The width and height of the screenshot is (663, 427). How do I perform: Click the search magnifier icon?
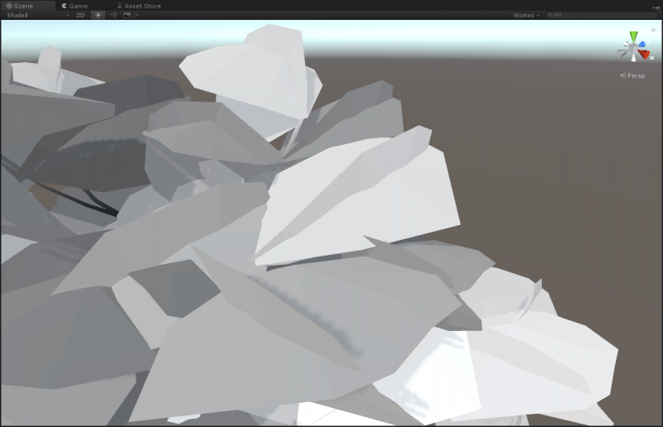[549, 15]
